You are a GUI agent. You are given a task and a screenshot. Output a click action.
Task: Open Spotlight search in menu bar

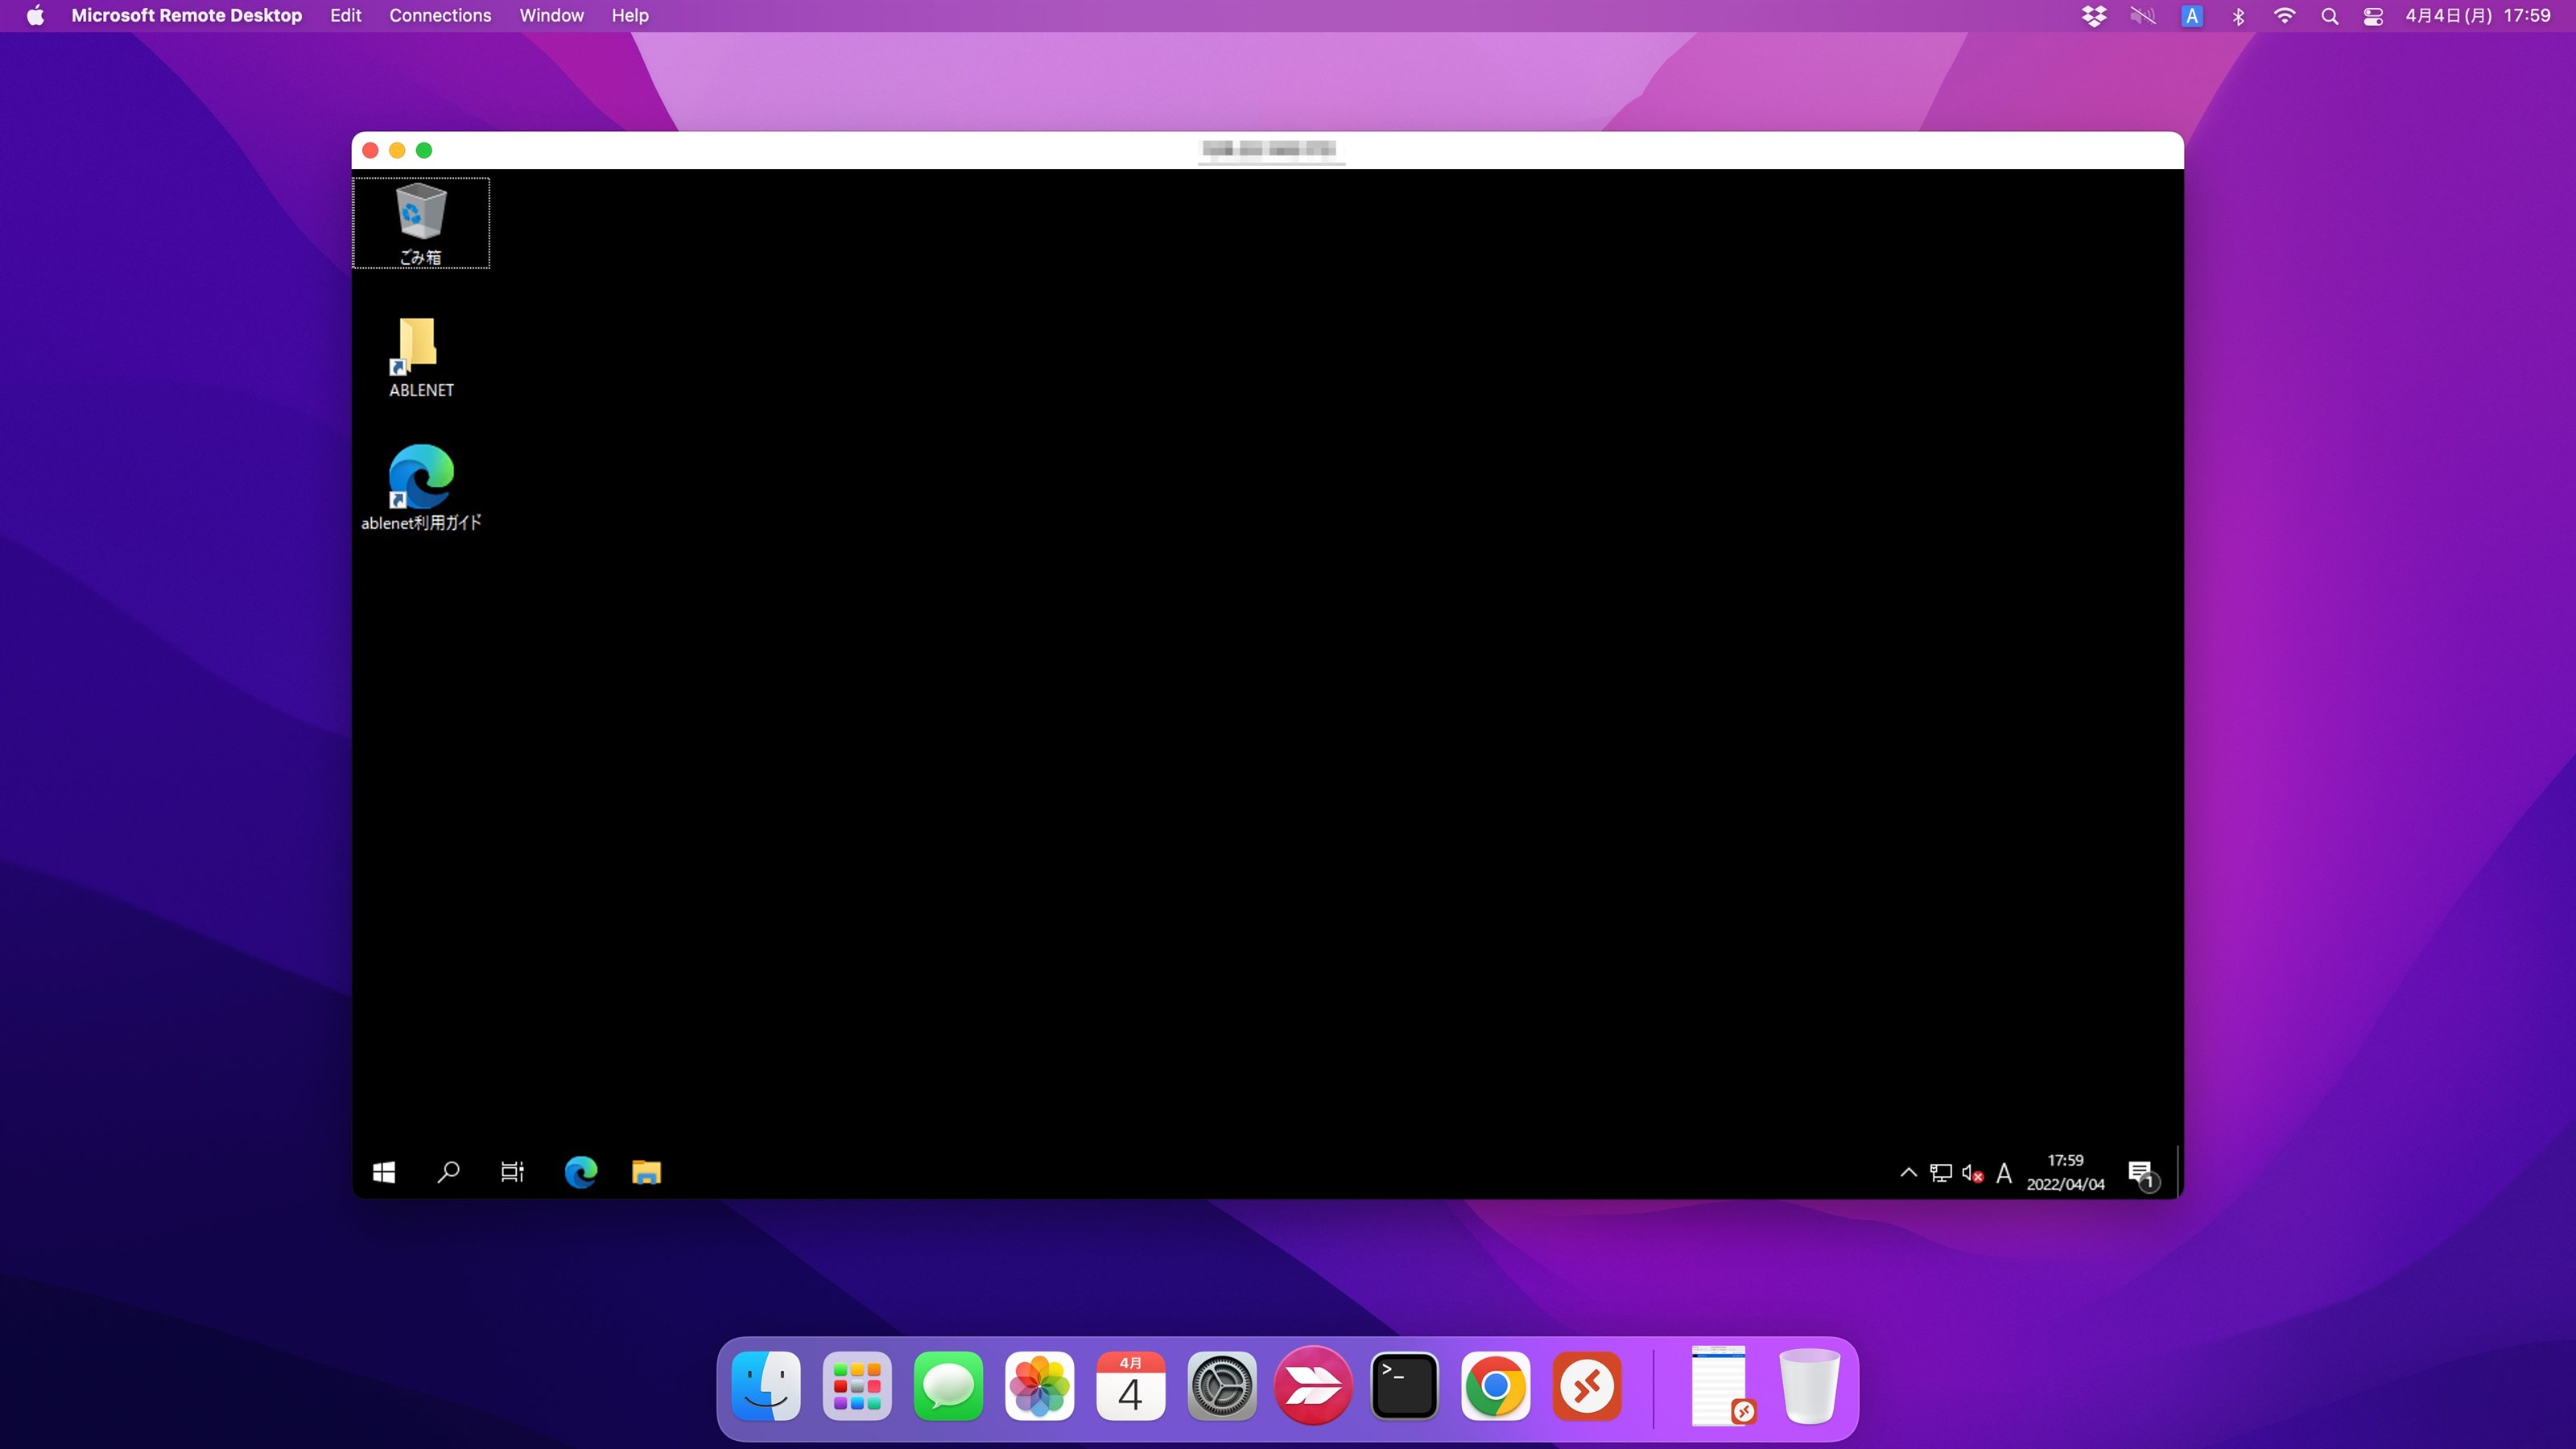(x=2329, y=16)
